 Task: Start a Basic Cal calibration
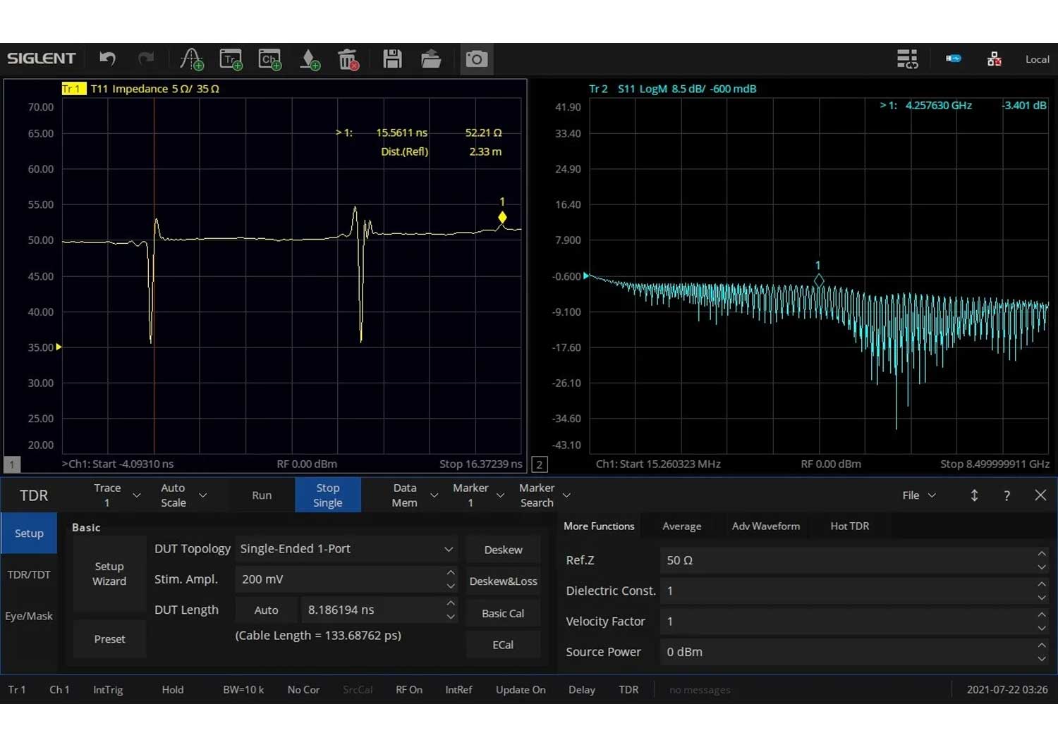[502, 612]
